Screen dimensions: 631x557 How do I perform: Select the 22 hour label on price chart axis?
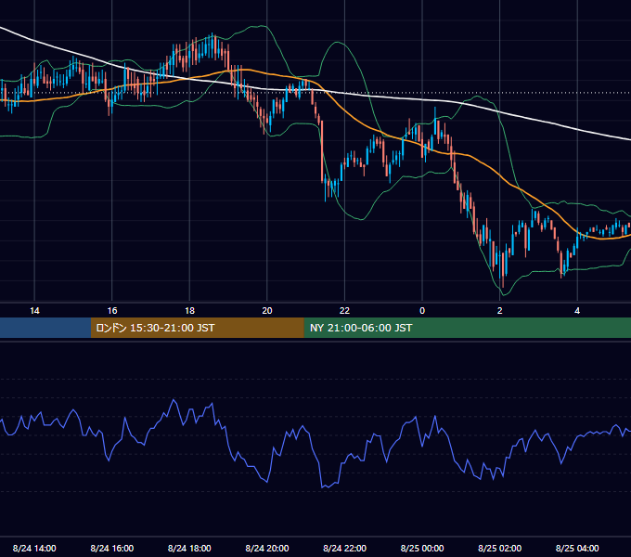click(x=344, y=311)
